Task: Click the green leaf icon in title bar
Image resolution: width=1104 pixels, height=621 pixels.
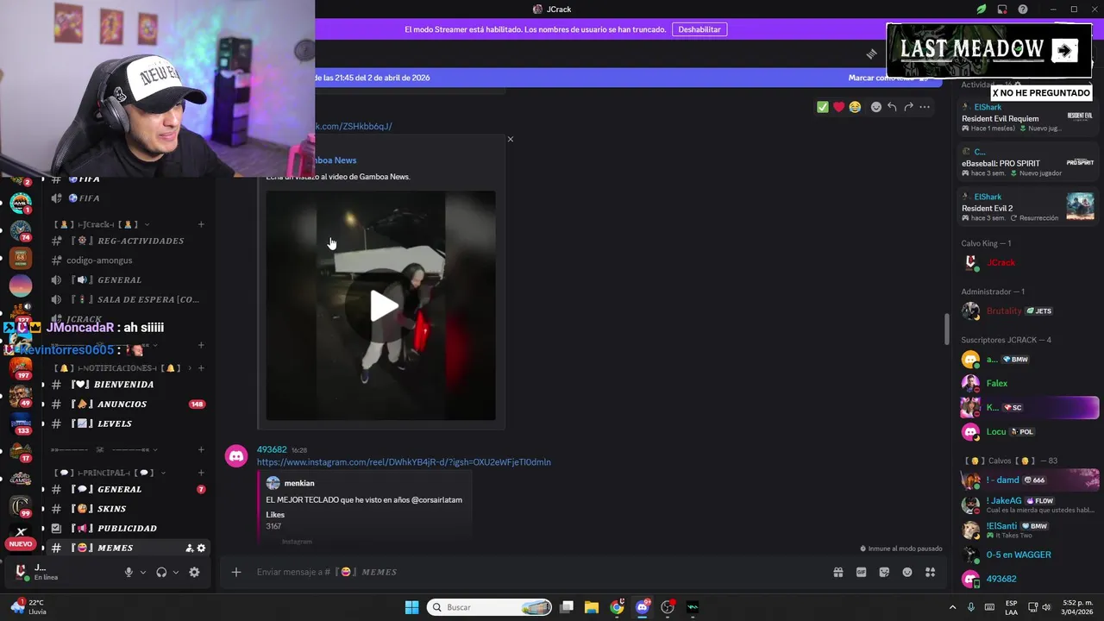Action: 982,9
